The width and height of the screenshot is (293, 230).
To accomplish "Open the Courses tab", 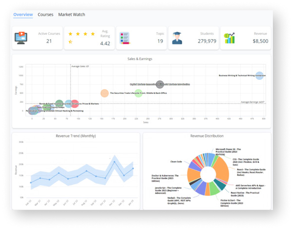I will [46, 15].
